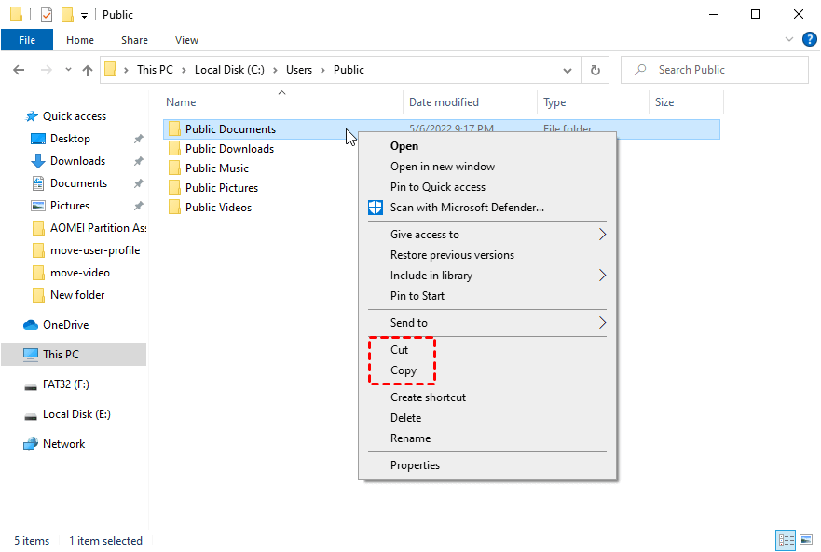
Task: Click the Back arrow navigation button
Action: click(18, 70)
